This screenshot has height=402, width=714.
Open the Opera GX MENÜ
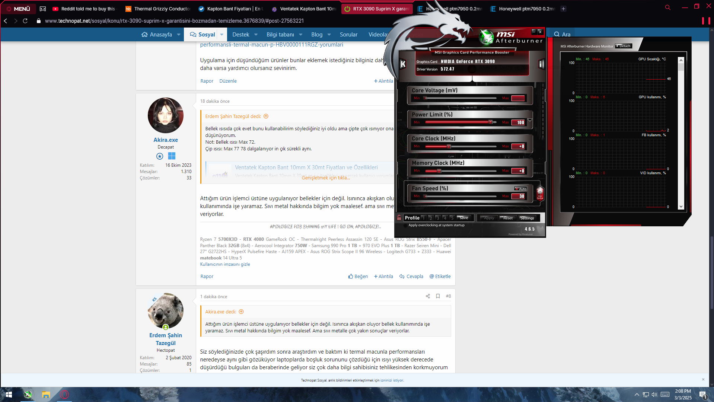click(19, 9)
